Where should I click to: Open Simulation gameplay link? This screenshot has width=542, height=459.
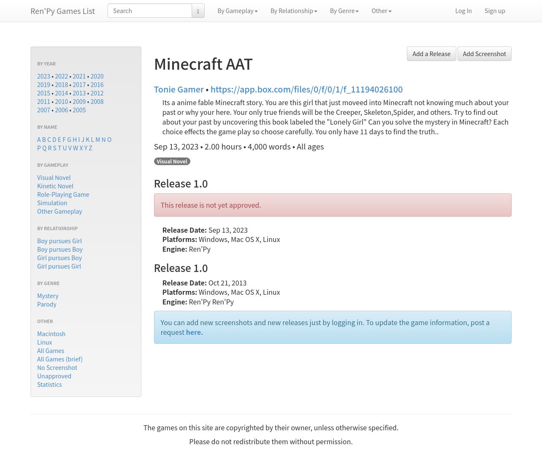[x=52, y=203]
